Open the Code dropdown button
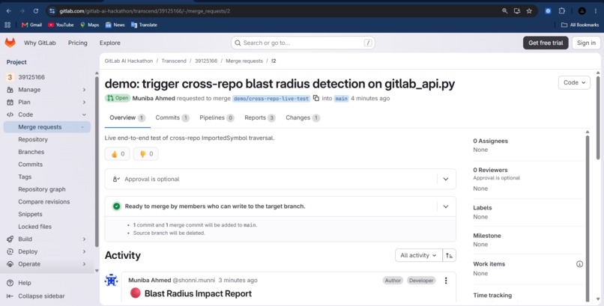The image size is (604, 306). pyautogui.click(x=574, y=82)
